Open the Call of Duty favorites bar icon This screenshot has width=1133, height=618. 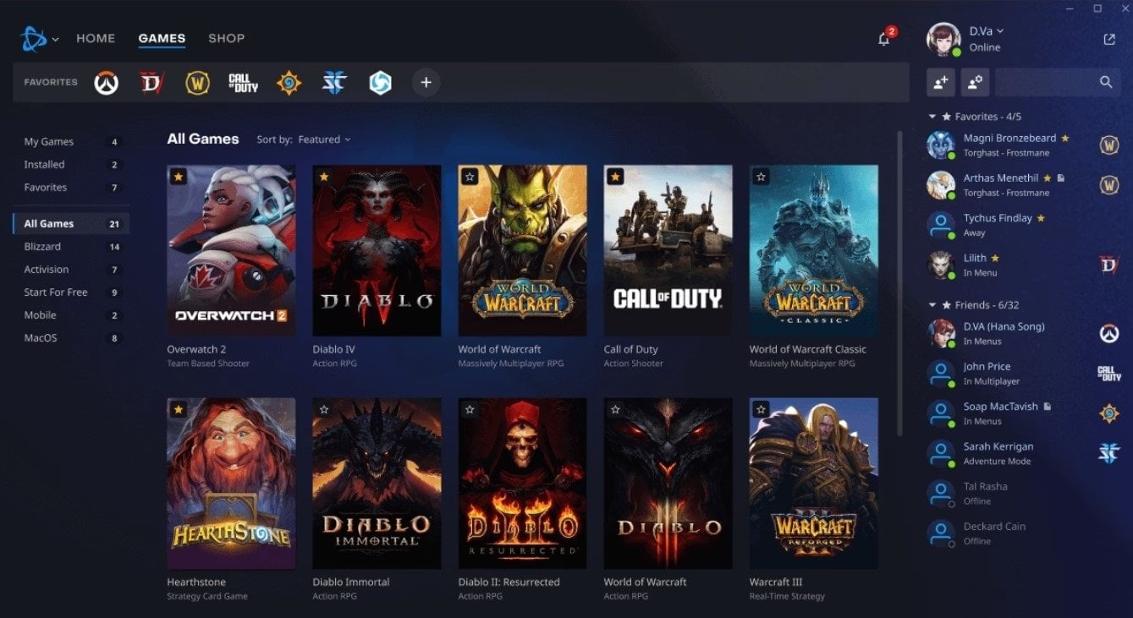243,83
